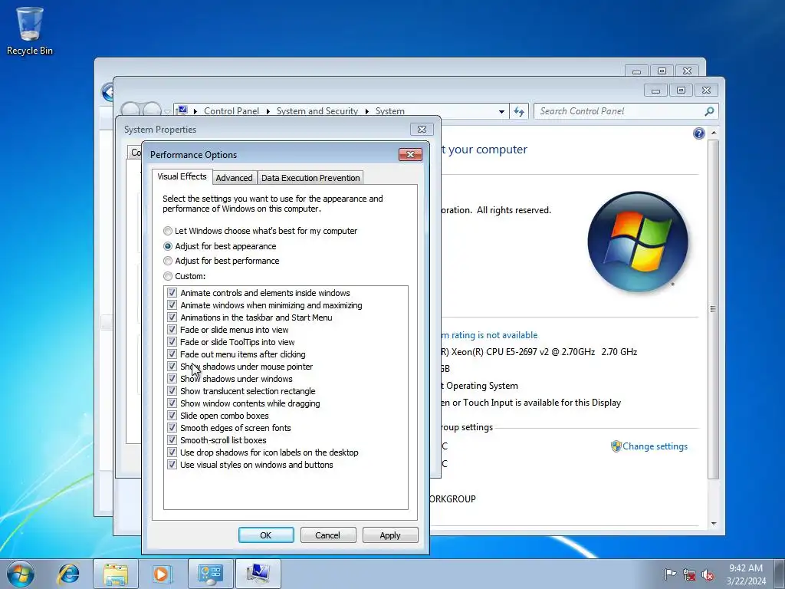Toggle Fade or slide ToolTips into view

[172, 341]
